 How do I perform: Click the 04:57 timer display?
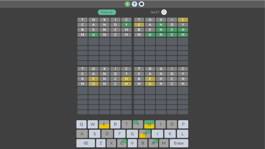tap(155, 12)
